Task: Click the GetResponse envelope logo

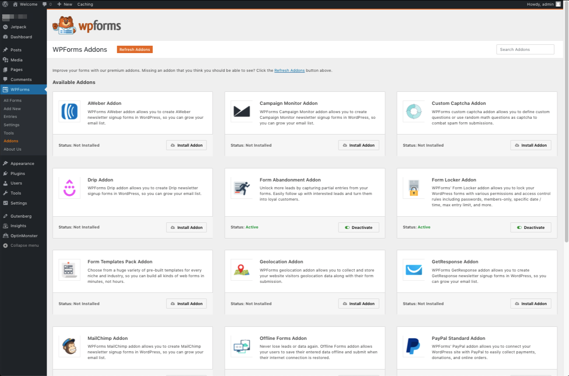Action: (x=413, y=270)
